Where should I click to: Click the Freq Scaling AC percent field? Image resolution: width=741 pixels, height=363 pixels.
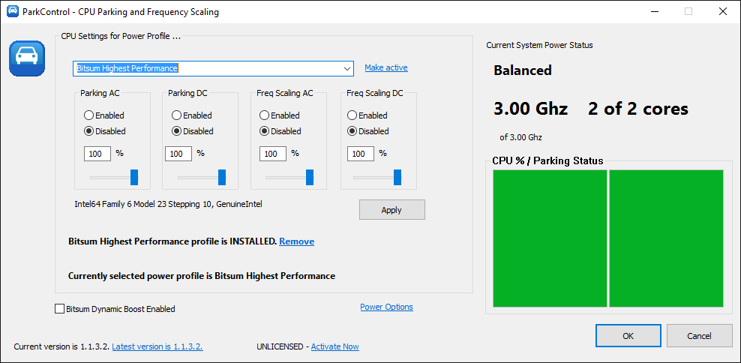click(x=273, y=154)
